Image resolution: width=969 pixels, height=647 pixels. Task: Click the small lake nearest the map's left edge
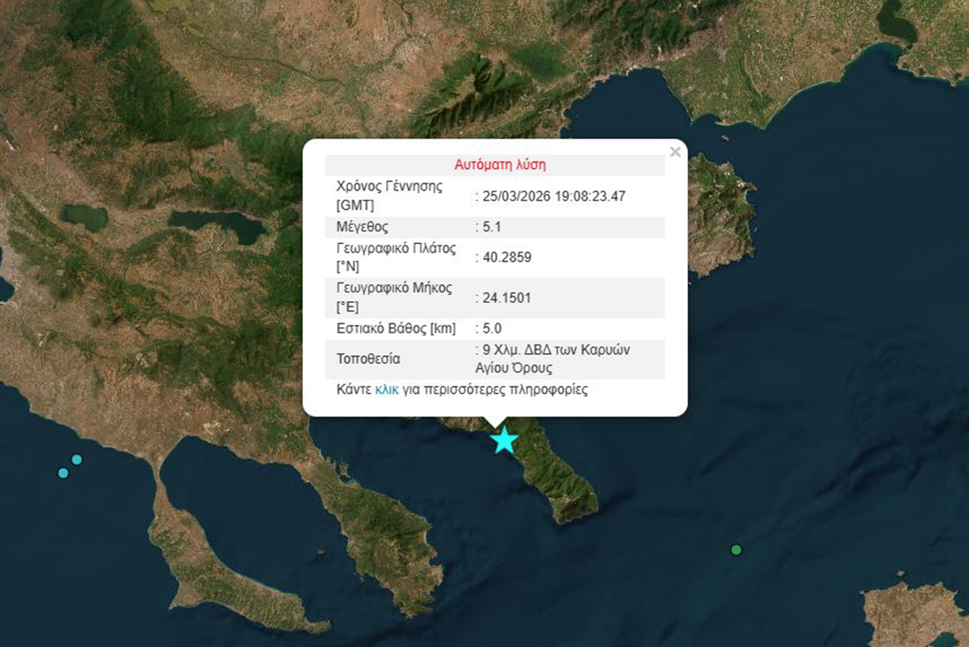point(84,216)
